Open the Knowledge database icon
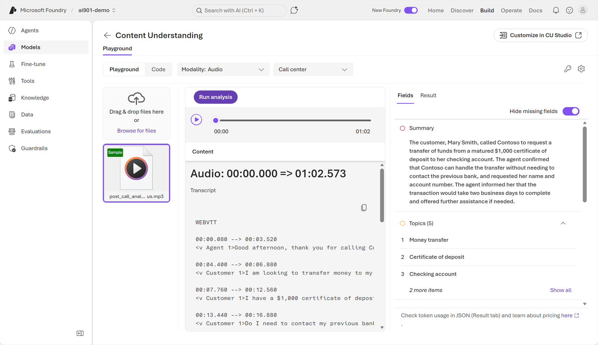The height and width of the screenshot is (345, 598). pyautogui.click(x=12, y=98)
